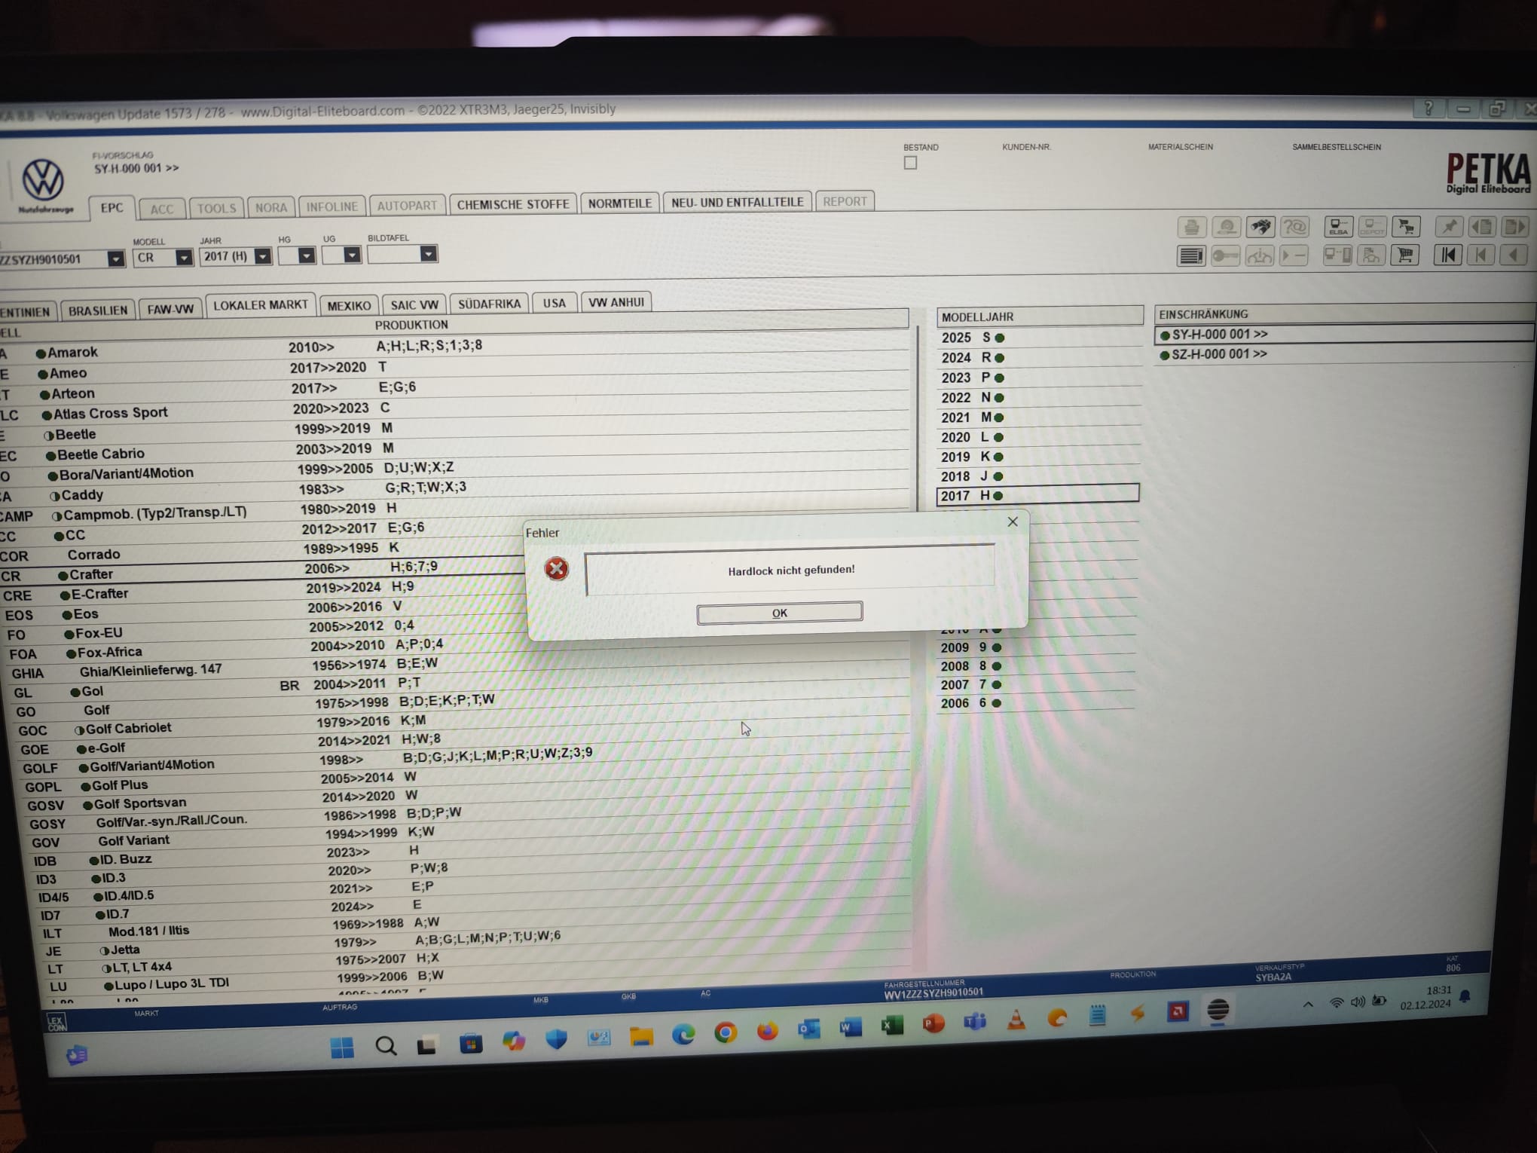Open the Windows Start menu
The width and height of the screenshot is (1537, 1153).
point(342,1047)
